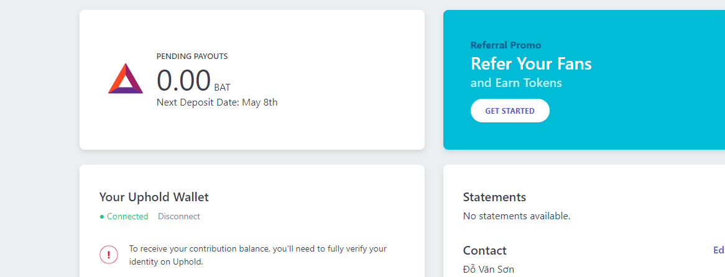Screen dimensions: 725x277
Task: Click the identity verification warning message
Action: click(x=257, y=255)
